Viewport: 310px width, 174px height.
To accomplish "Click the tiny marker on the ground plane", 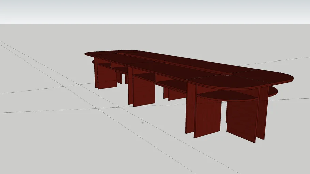I will 142,123.
